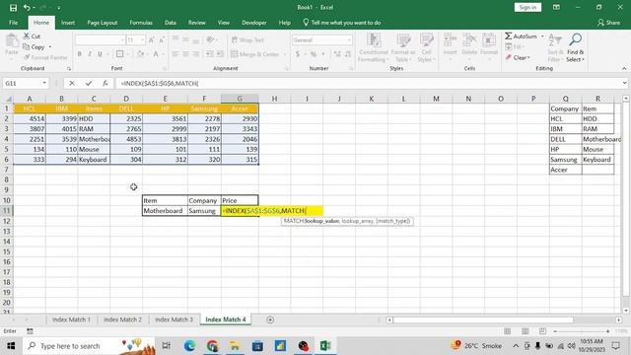Toggle Bold formatting

click(79, 54)
